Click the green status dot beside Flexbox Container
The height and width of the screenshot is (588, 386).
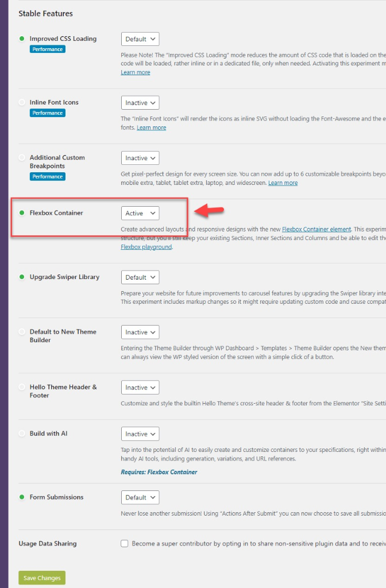[x=22, y=212]
